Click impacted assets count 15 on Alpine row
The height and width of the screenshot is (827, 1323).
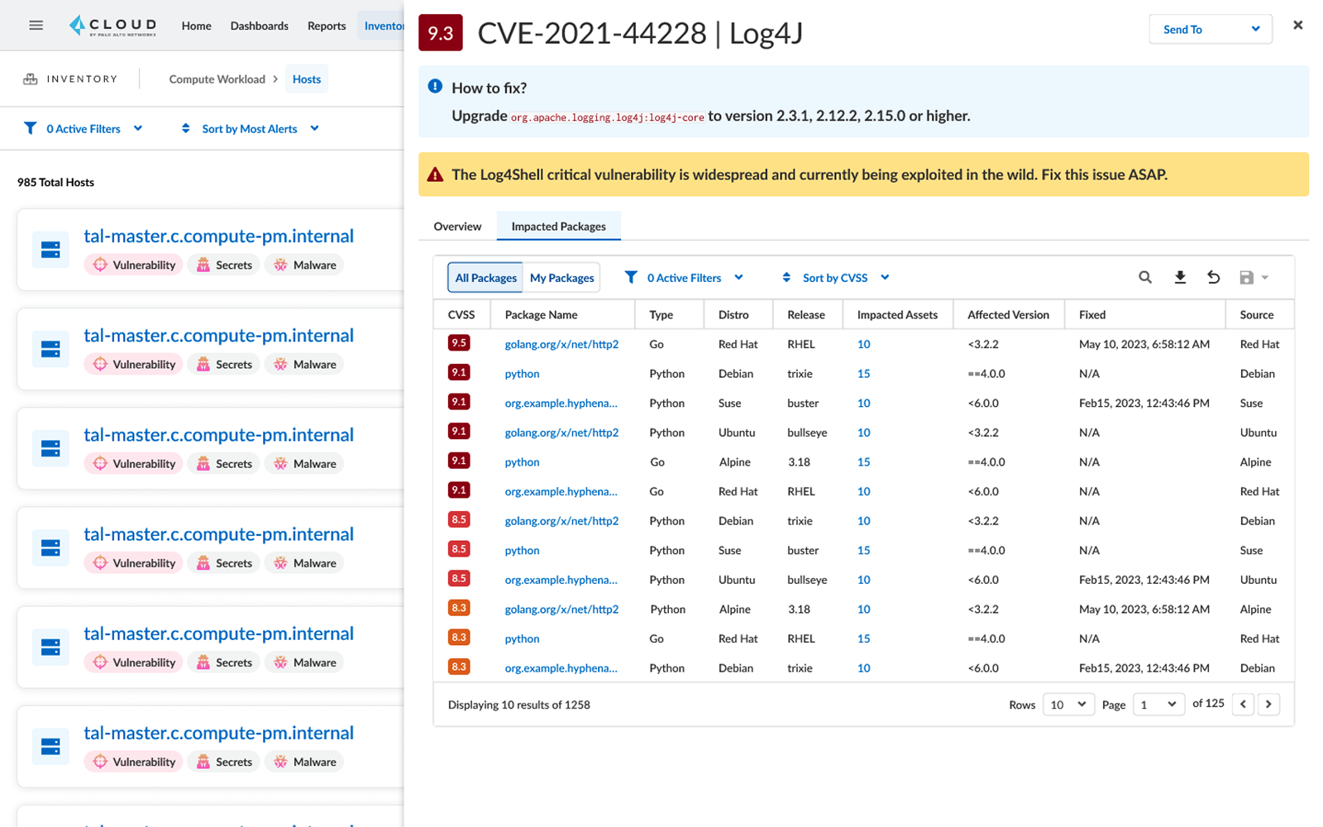863,462
